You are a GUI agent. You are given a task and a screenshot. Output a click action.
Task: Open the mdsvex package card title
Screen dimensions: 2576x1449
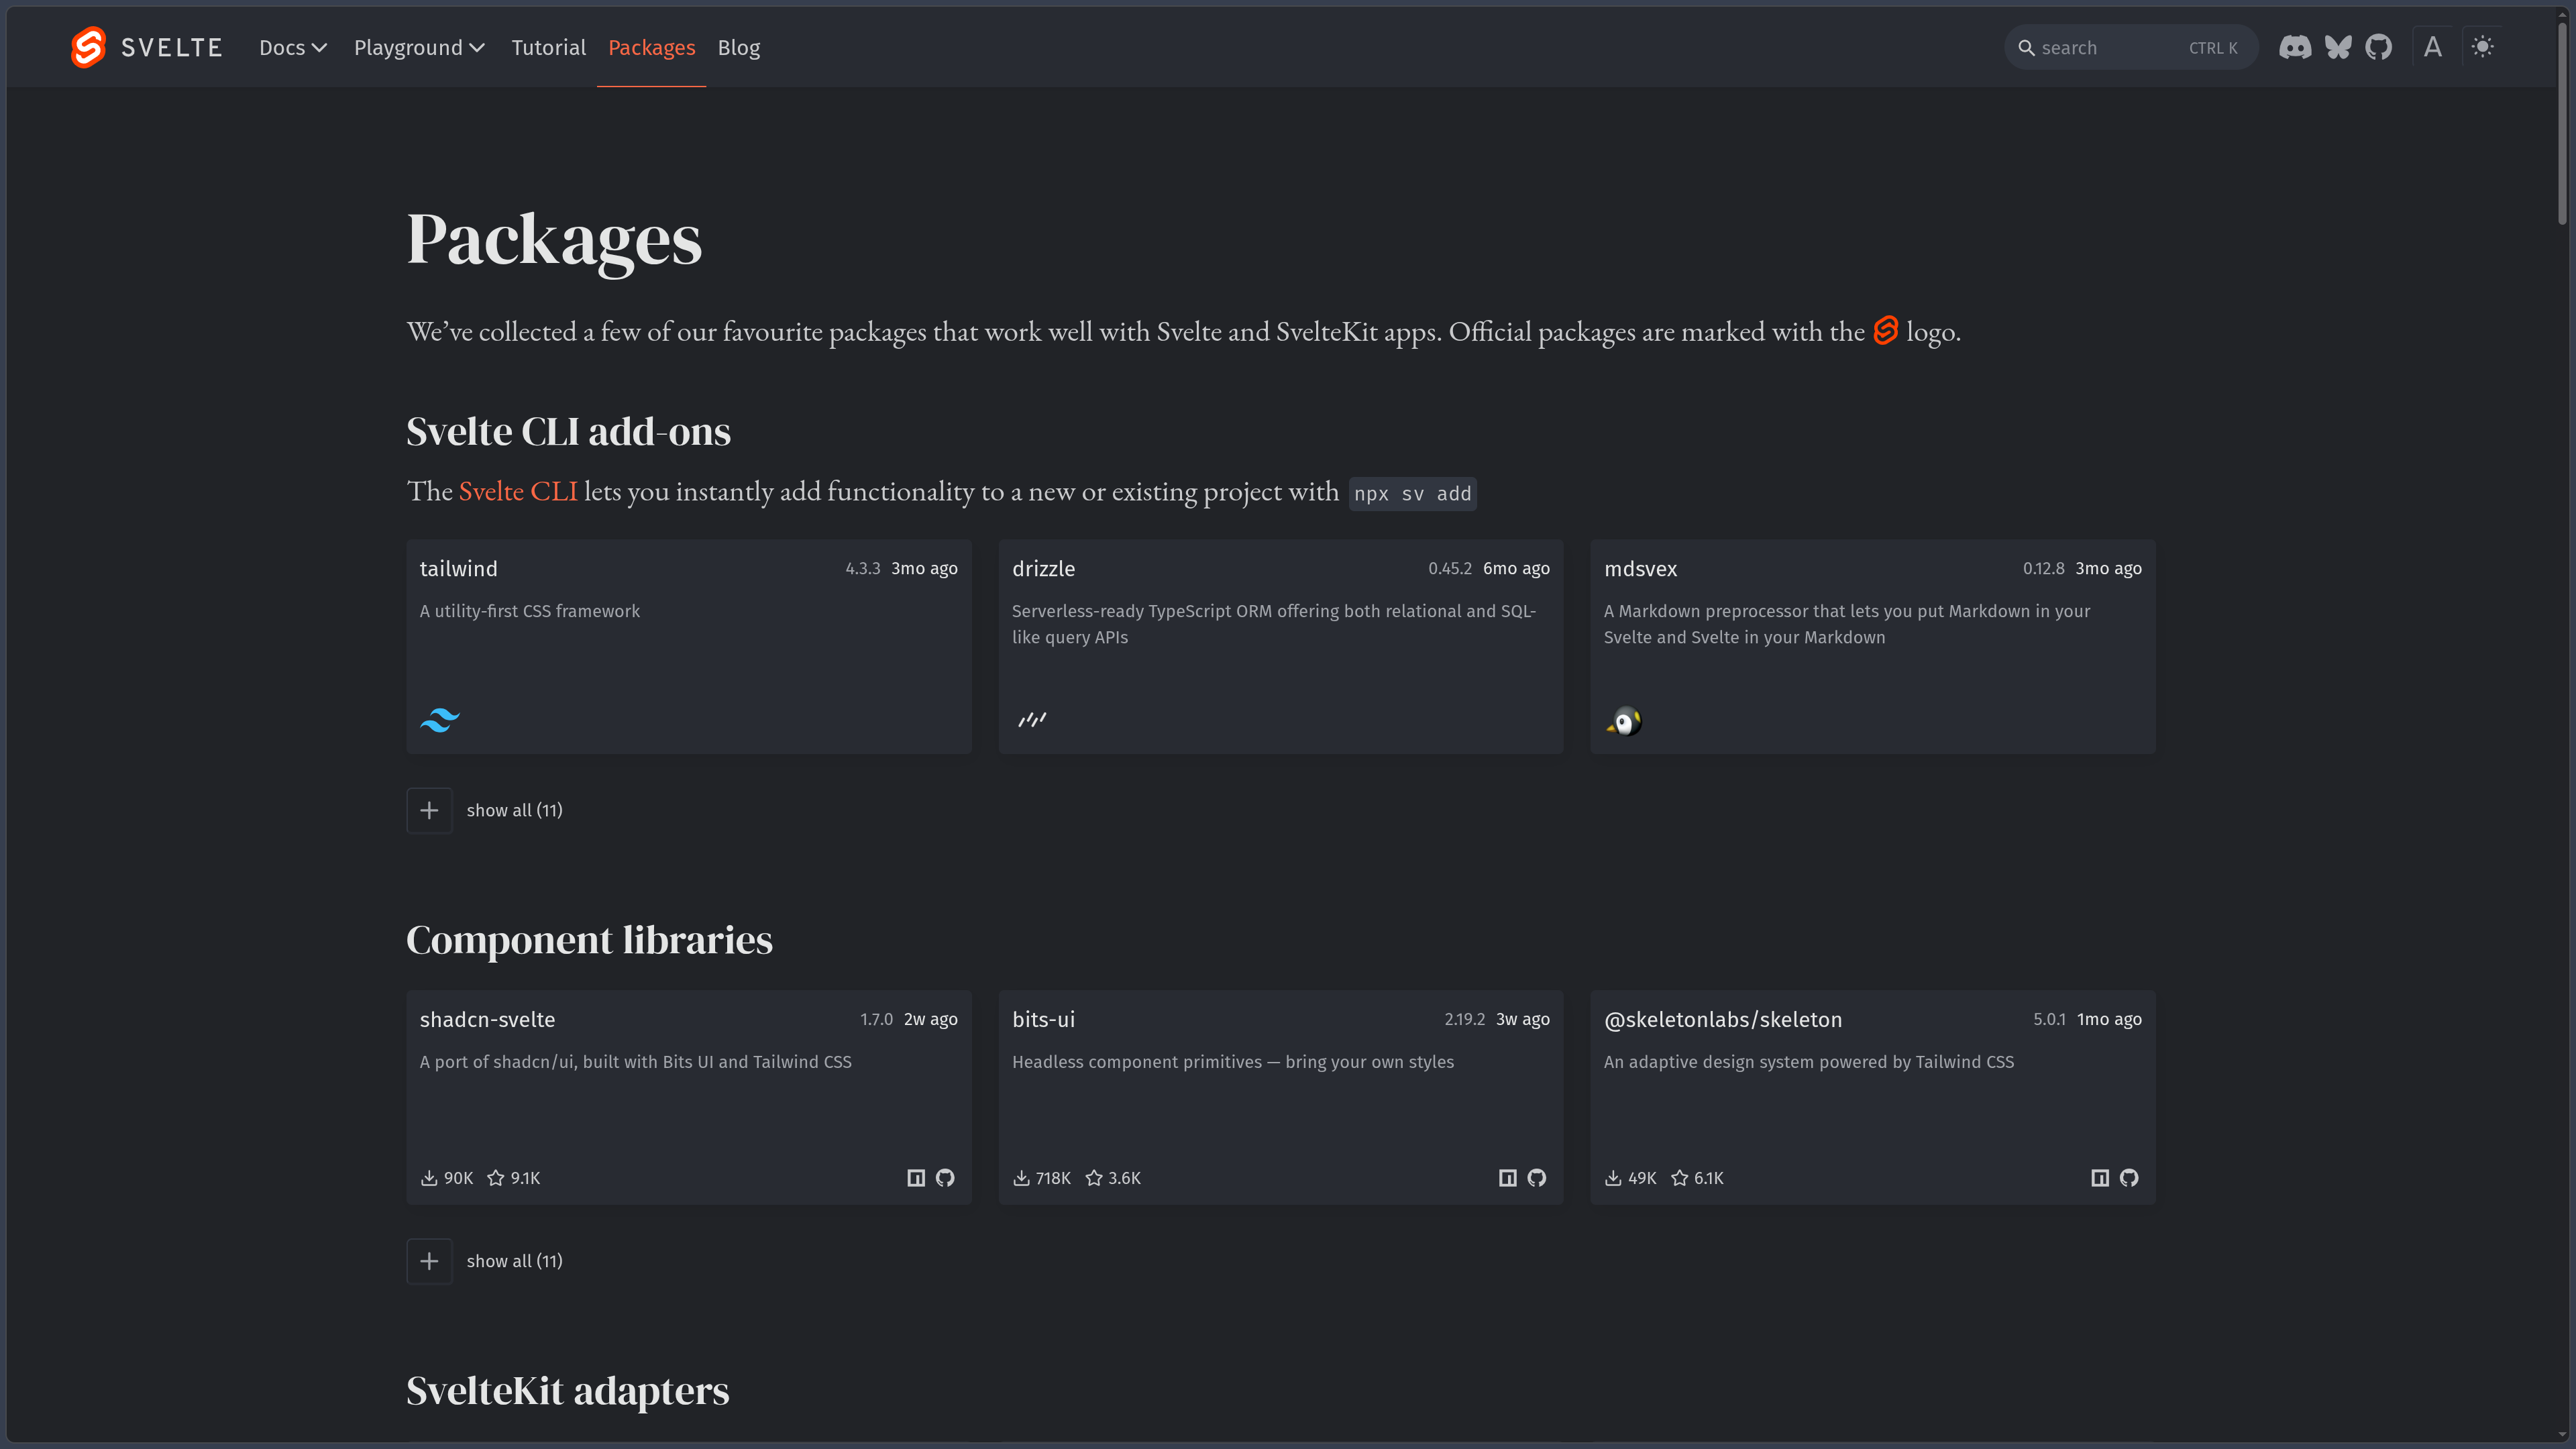(x=1640, y=568)
